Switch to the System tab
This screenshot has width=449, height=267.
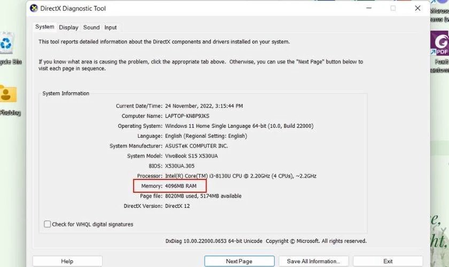point(45,27)
